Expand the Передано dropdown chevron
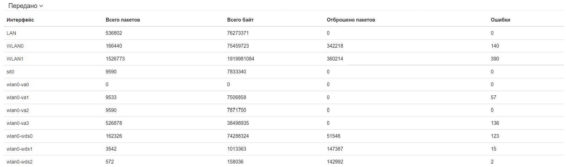This screenshot has height=167, width=566. click(x=41, y=6)
